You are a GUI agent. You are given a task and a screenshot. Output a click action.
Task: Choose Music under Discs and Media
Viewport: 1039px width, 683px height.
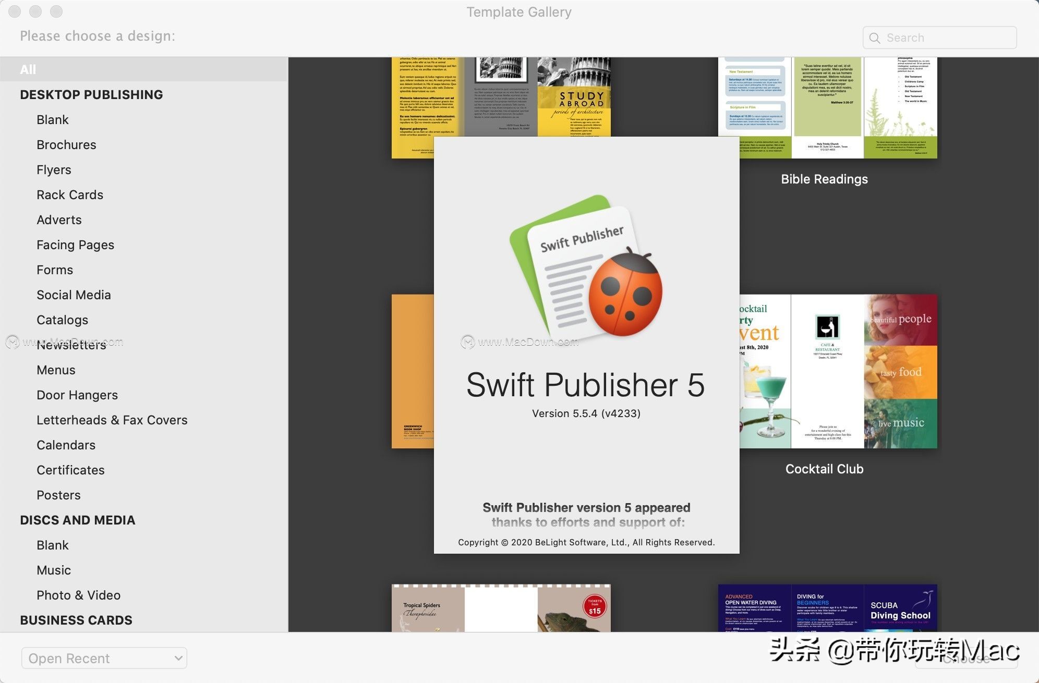54,570
